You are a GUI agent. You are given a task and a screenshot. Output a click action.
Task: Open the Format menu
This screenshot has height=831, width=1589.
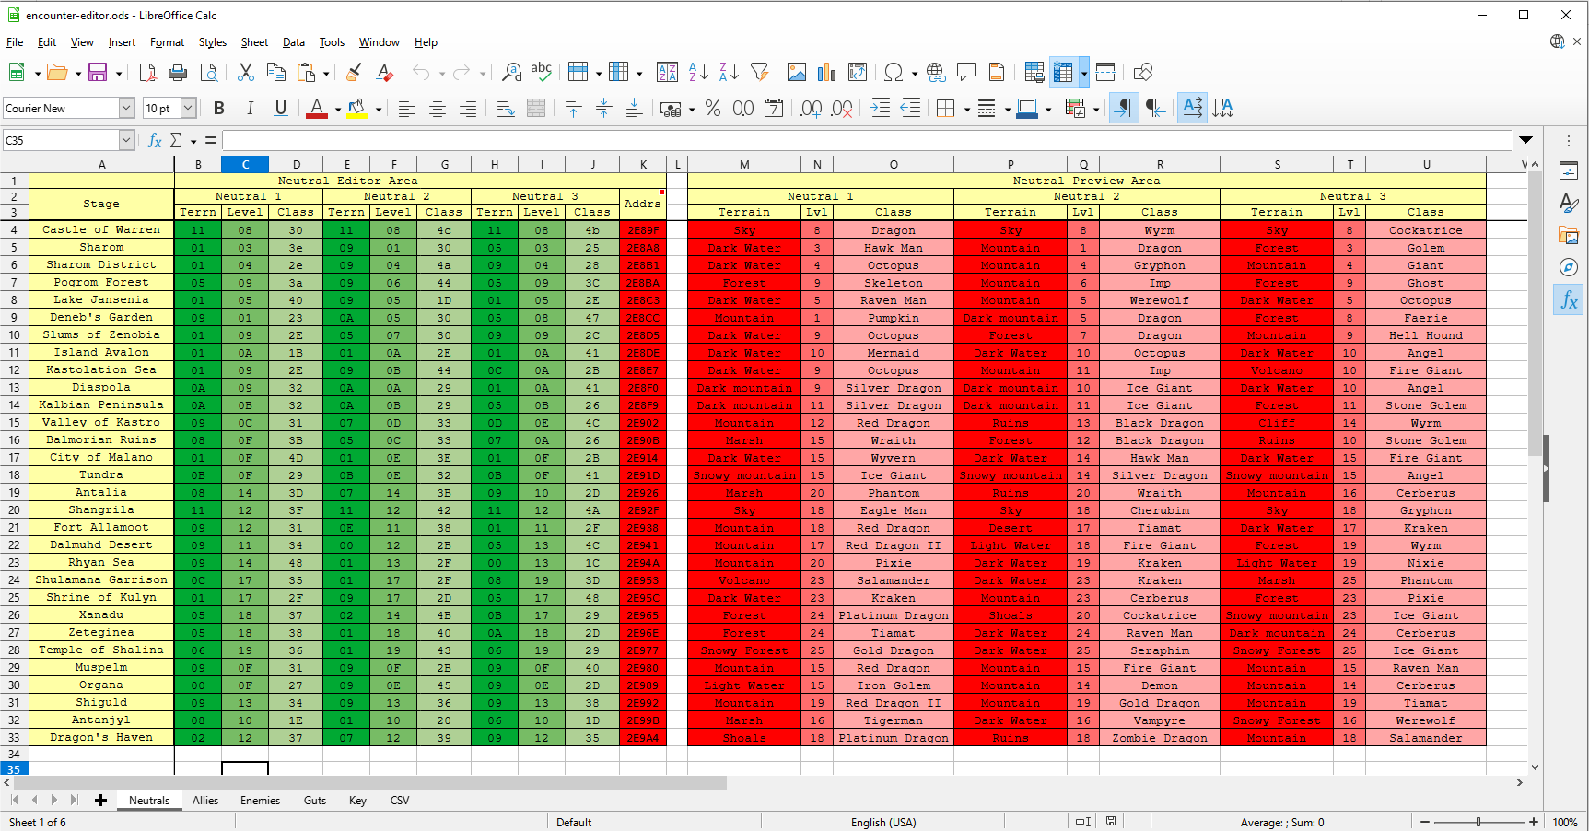(167, 42)
